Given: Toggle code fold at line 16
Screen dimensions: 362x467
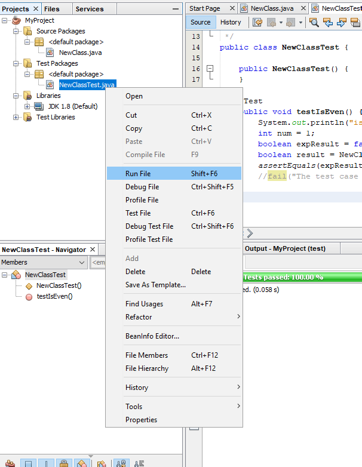Looking at the screenshot, I should (210, 69).
